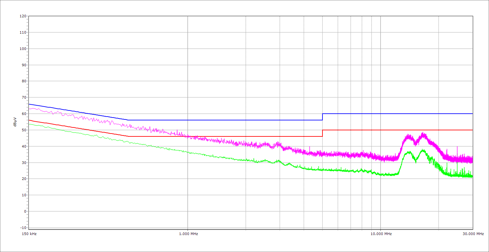Click the 90 value on the y-axis
The image size is (489, 252).
[x=23, y=65]
